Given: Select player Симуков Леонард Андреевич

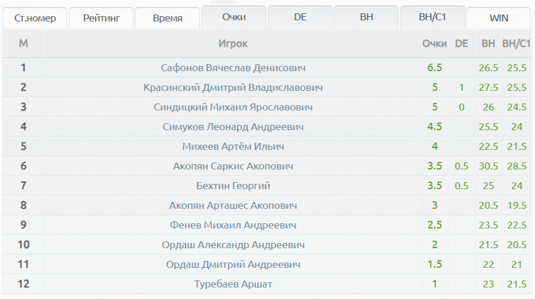Looking at the screenshot, I should [233, 127].
